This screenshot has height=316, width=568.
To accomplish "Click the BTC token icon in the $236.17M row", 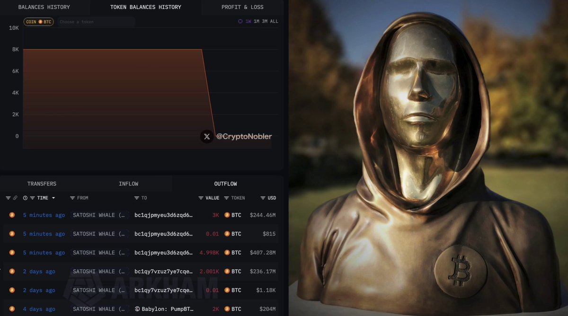I will coord(227,272).
